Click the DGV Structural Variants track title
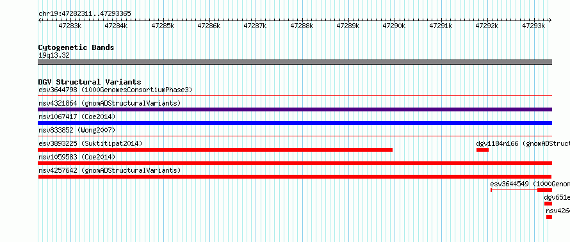The width and height of the screenshot is (570, 242). pyautogui.click(x=90, y=82)
